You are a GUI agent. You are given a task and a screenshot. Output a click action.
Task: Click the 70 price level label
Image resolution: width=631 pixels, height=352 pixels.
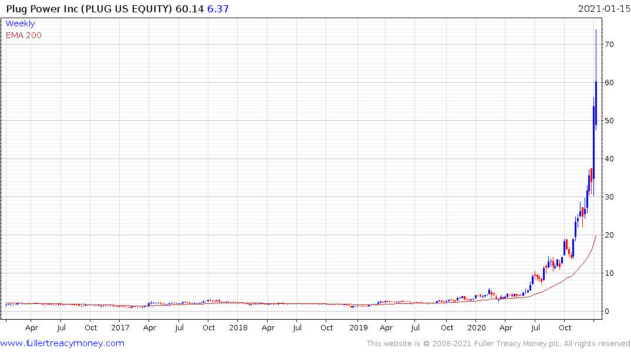[610, 45]
